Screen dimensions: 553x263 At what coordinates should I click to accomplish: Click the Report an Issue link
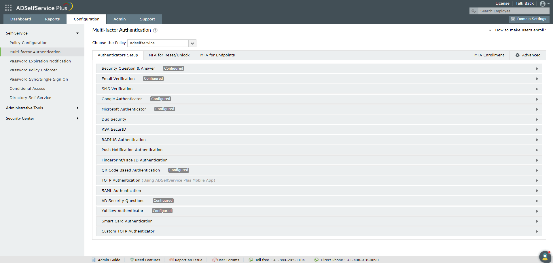pos(189,260)
